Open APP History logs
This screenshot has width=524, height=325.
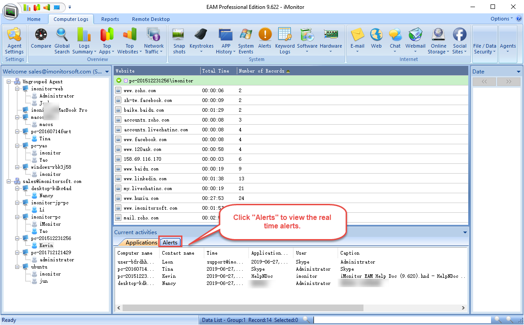(x=226, y=41)
